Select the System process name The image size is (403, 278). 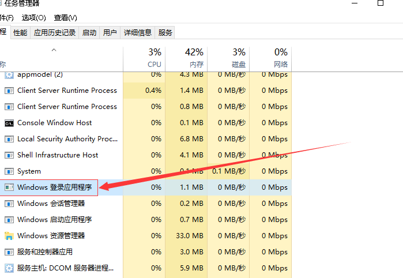pyautogui.click(x=29, y=171)
